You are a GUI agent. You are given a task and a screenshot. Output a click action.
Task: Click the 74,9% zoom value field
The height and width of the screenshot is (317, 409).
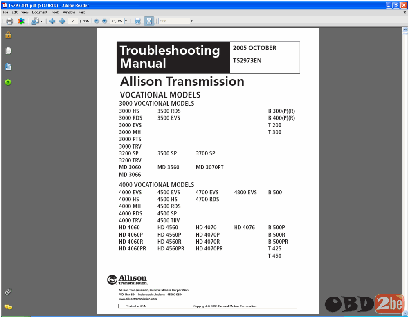(117, 21)
